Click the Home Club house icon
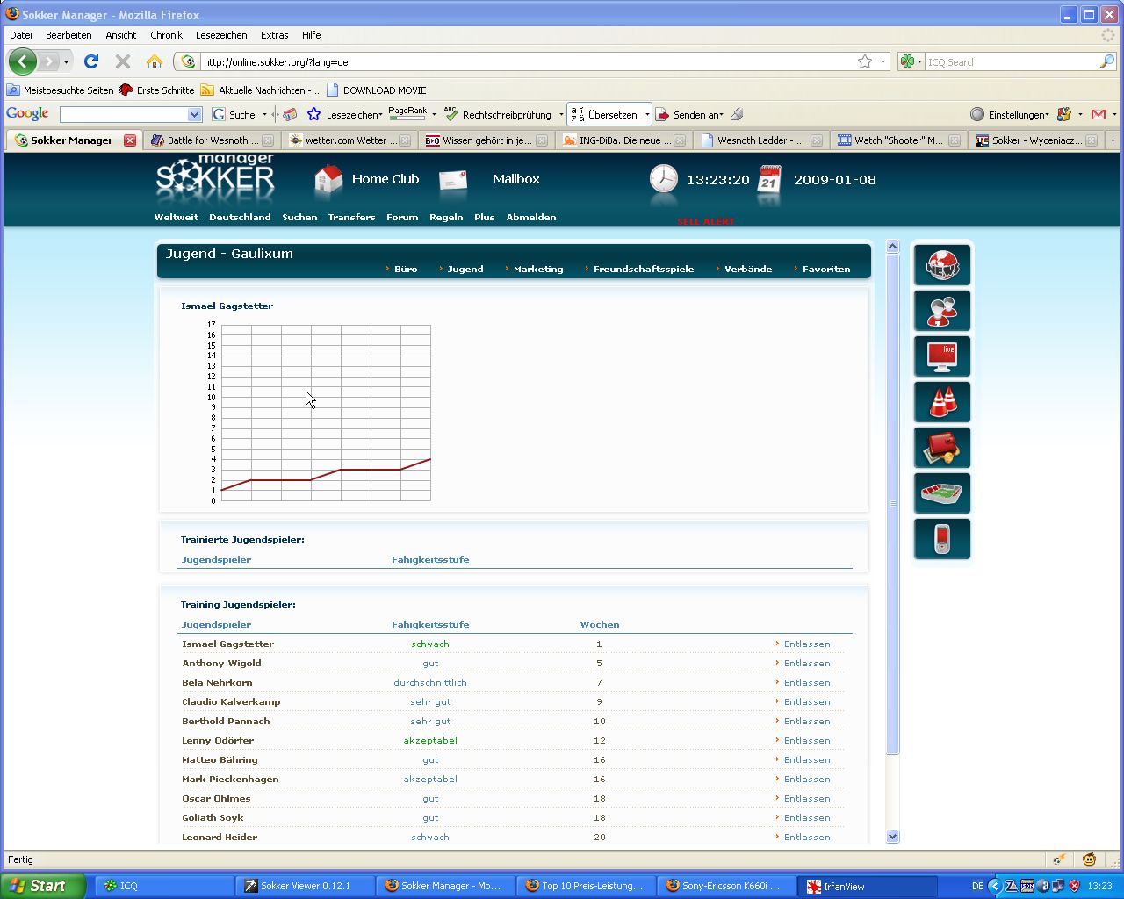The width and height of the screenshot is (1124, 899). tap(328, 179)
